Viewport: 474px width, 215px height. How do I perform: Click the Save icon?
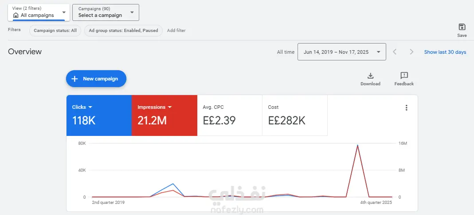click(x=462, y=27)
